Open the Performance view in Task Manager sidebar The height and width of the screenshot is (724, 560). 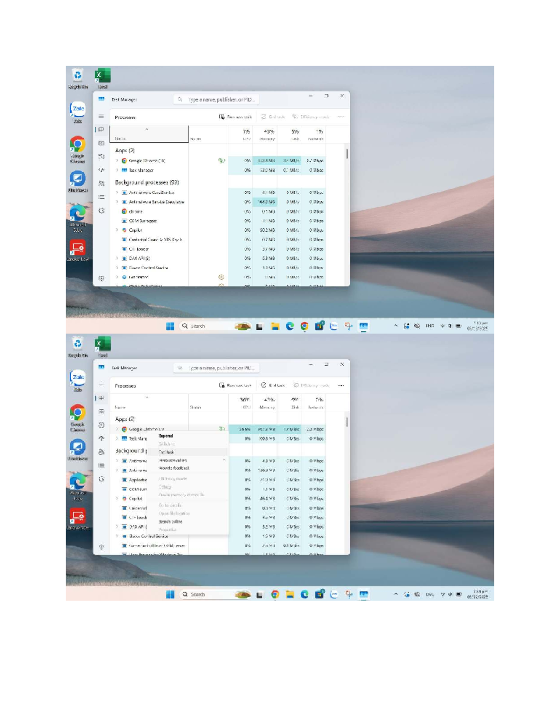[x=101, y=143]
